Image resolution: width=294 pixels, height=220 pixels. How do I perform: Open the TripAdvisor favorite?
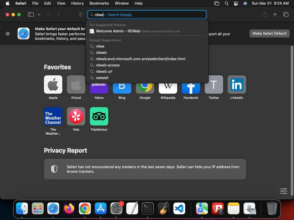[99, 116]
